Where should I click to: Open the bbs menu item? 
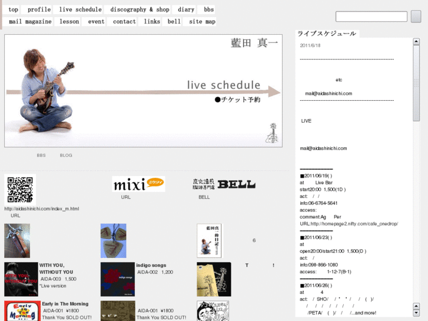point(209,9)
